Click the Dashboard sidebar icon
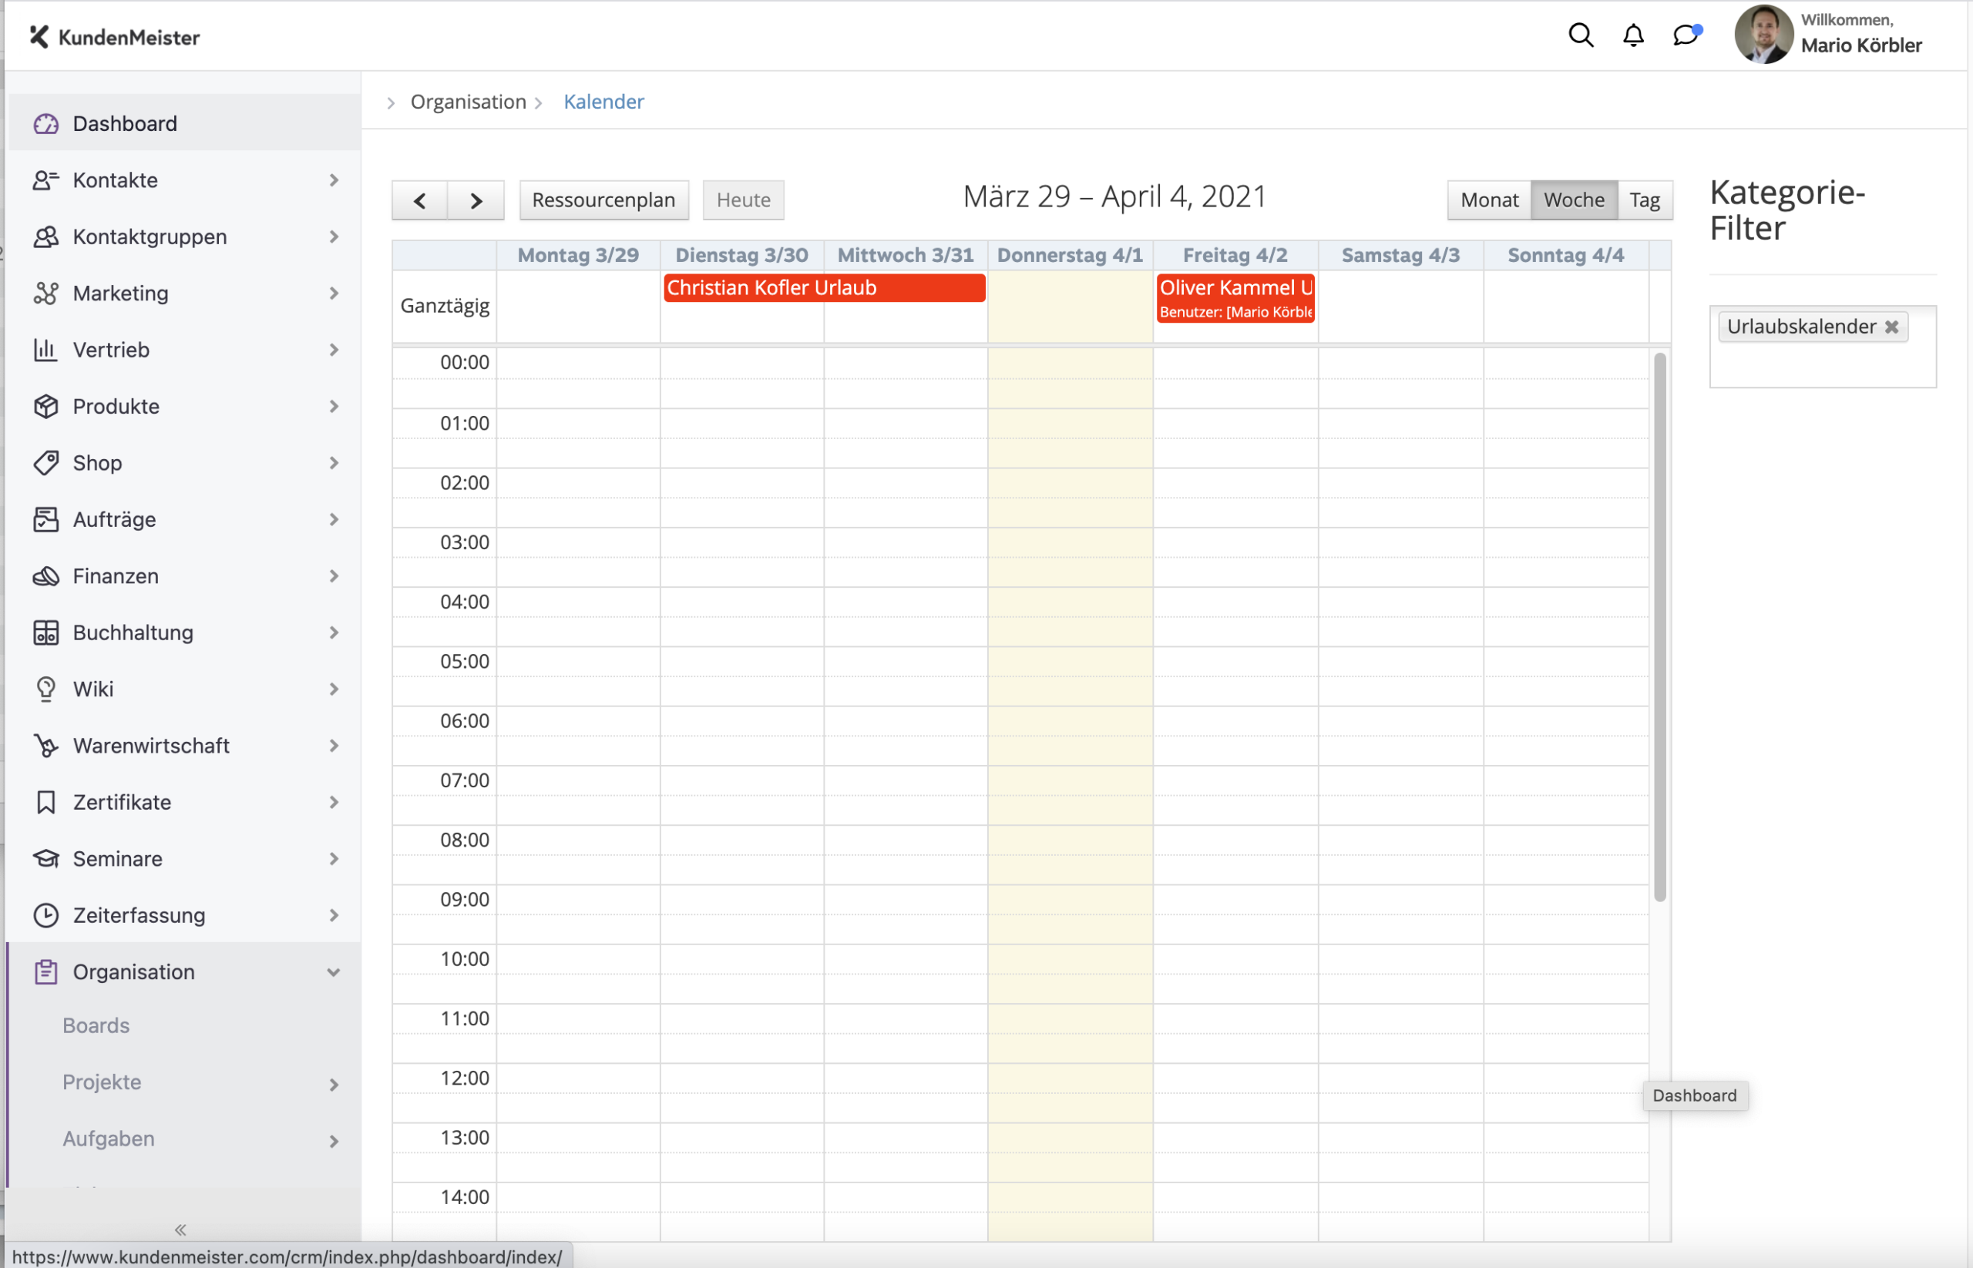The image size is (1973, 1268). coord(46,123)
